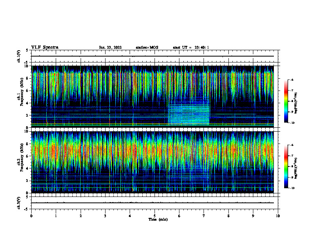Click time axis tick label "7"
Viewport: 313px width, 242px height.
pyautogui.click(x=204, y=216)
